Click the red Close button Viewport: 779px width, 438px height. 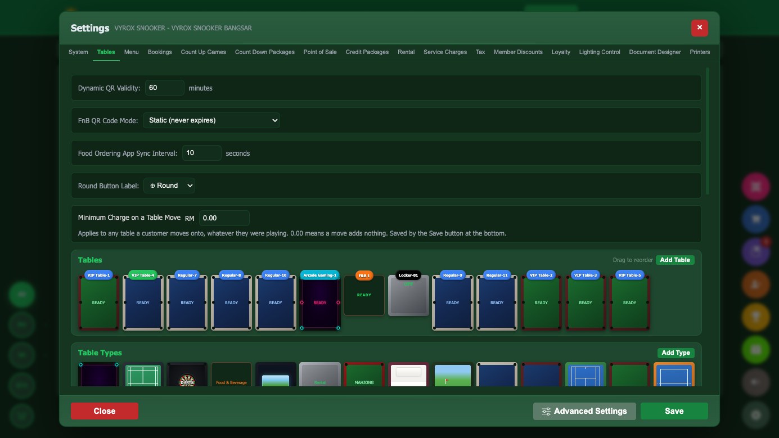105,411
